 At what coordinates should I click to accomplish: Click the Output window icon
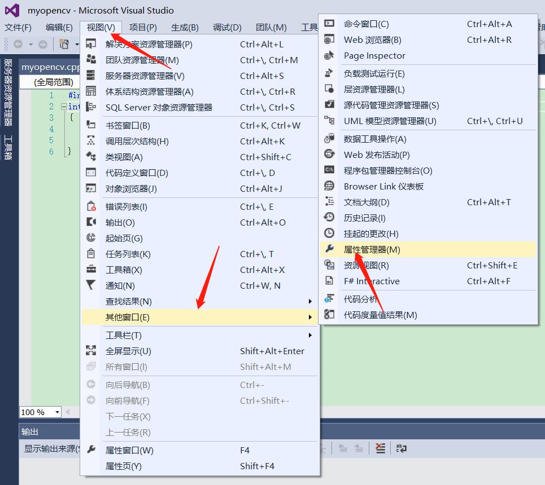pyautogui.click(x=91, y=222)
